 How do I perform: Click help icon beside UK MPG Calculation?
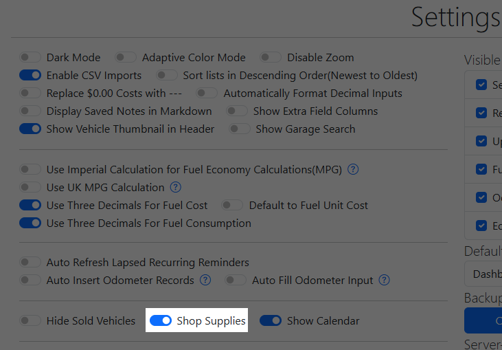176,187
